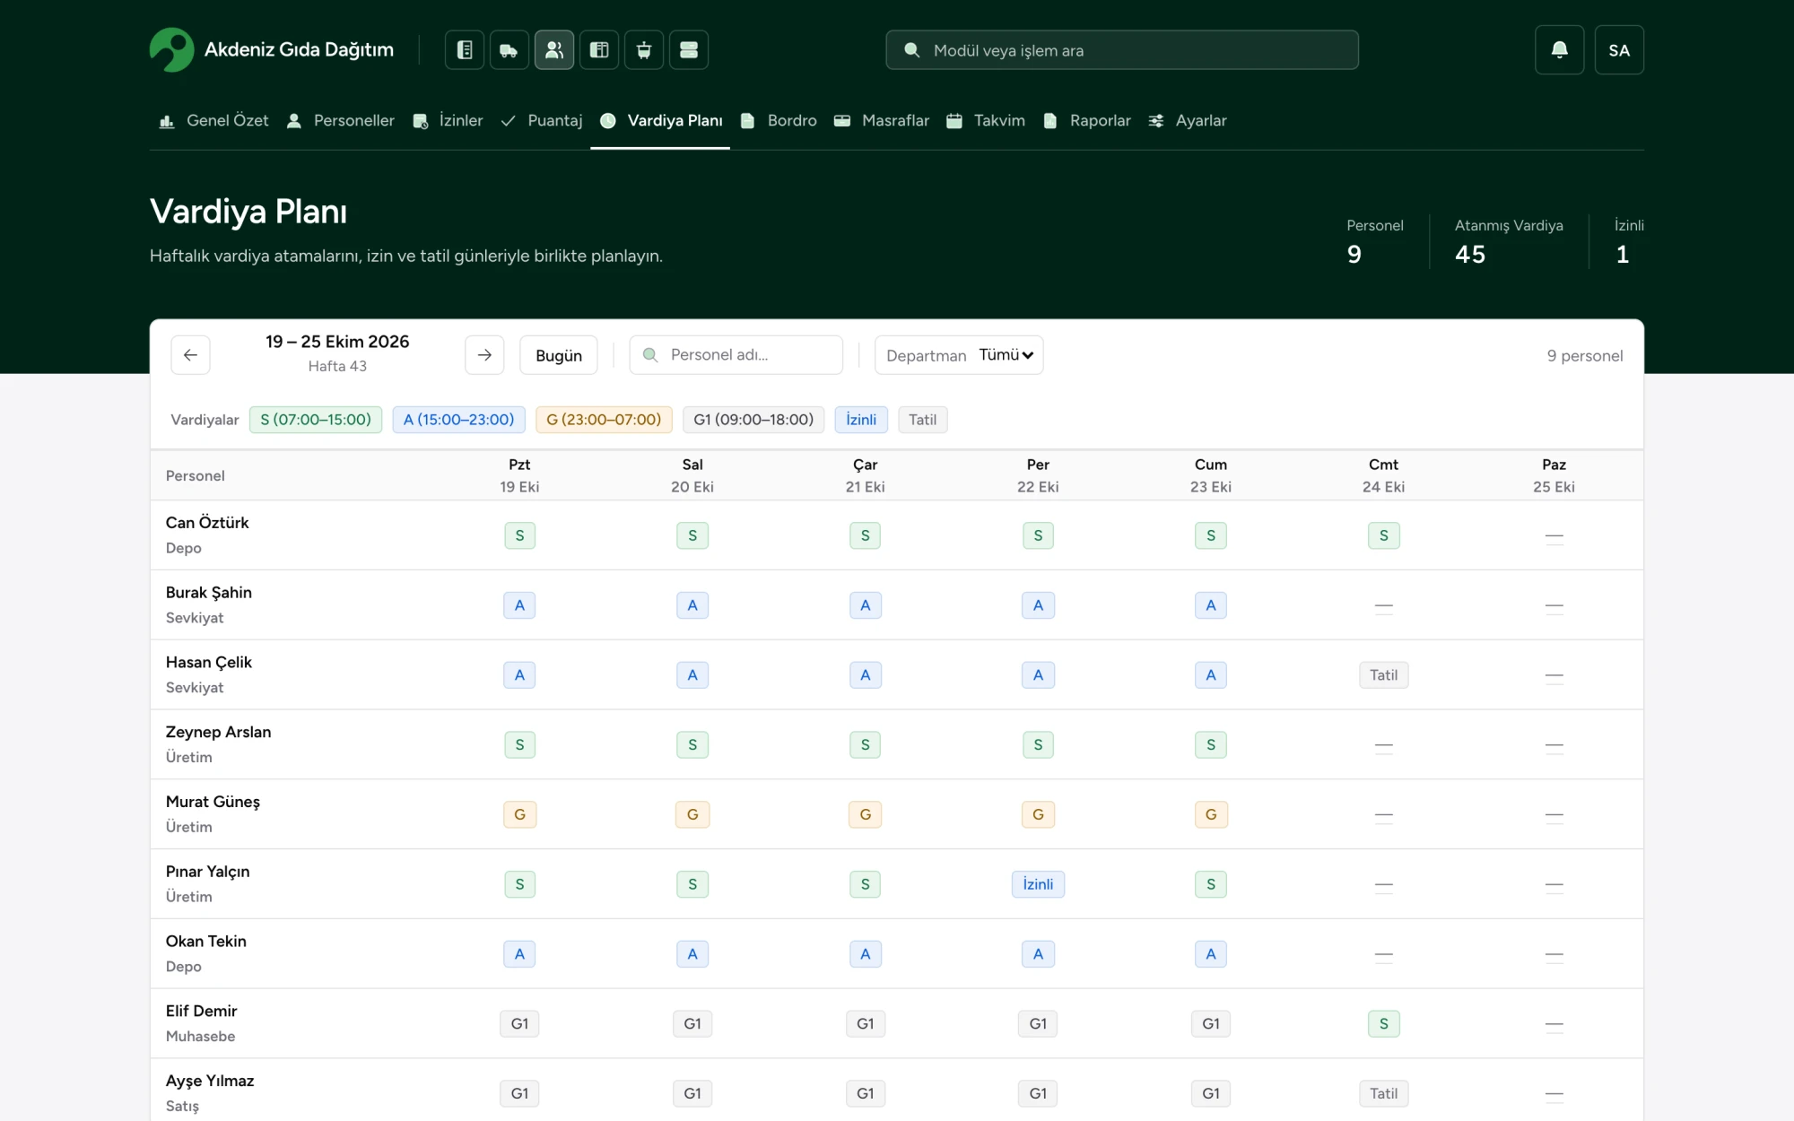Select Murat Güneş's Monday G shift
This screenshot has height=1121, width=1794.
(x=519, y=814)
